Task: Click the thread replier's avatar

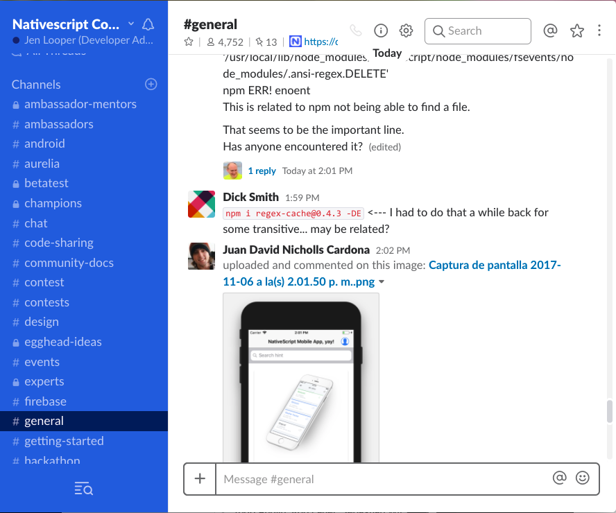Action: pos(232,171)
